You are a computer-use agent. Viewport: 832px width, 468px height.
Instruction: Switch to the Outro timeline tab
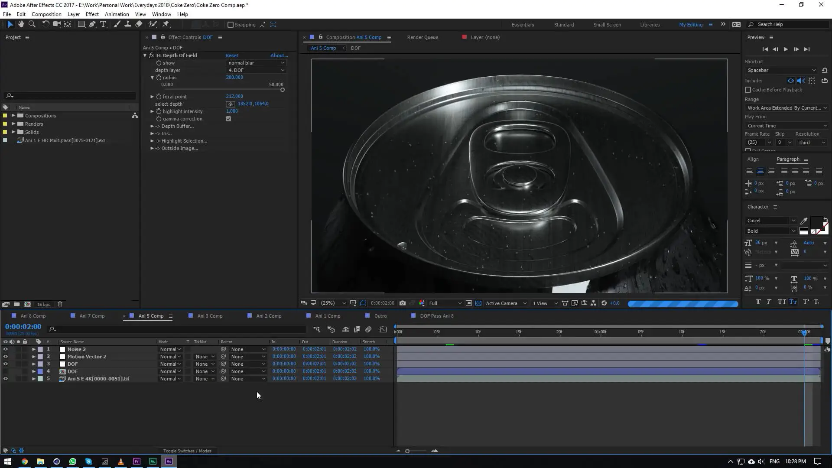(x=380, y=316)
